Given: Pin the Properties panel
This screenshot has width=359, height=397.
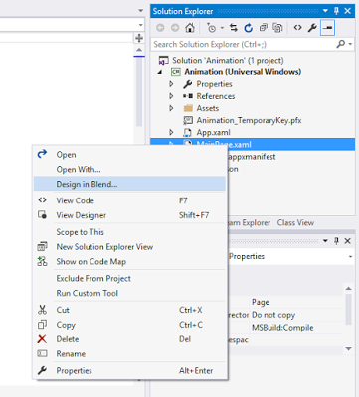Looking at the screenshot, I should click(336, 241).
